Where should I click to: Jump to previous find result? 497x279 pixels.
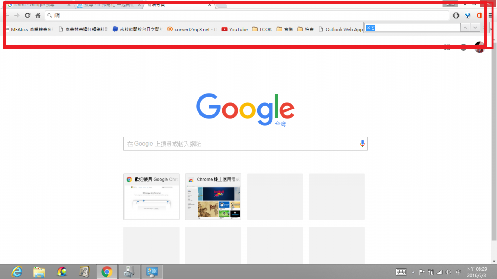click(465, 28)
